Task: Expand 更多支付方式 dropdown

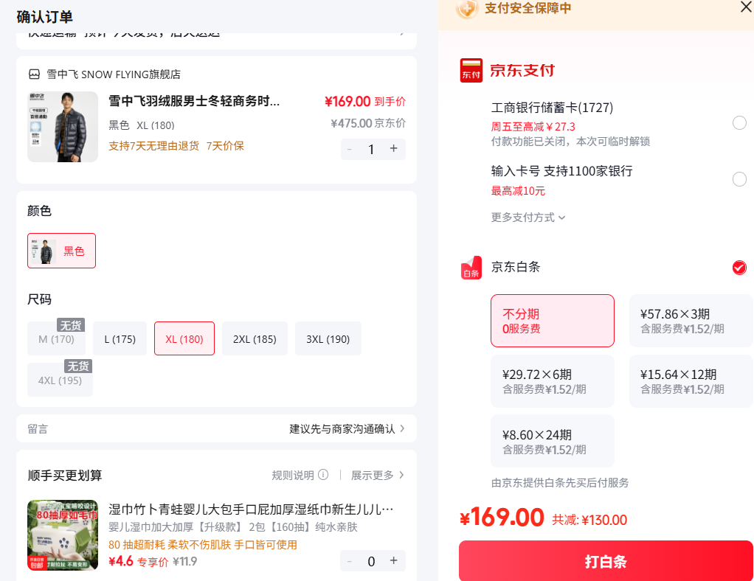Action: (x=528, y=218)
